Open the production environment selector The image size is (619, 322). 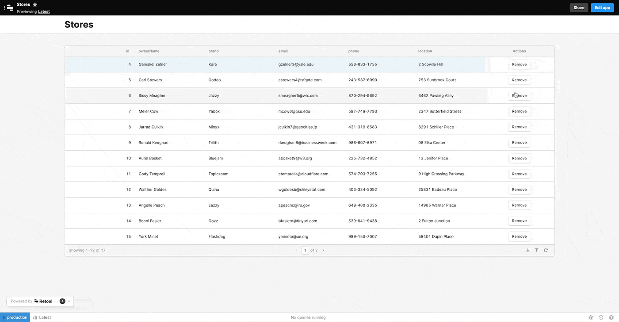pos(15,317)
